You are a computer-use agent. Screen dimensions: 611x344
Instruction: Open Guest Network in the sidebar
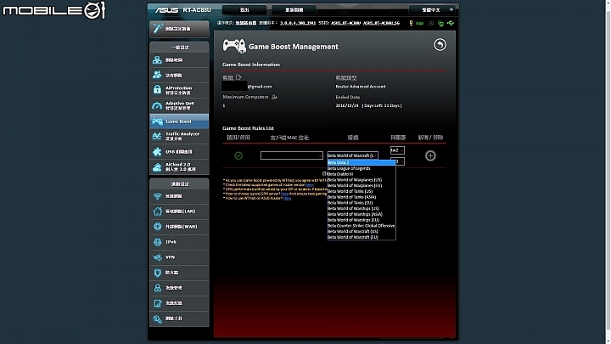point(179,75)
